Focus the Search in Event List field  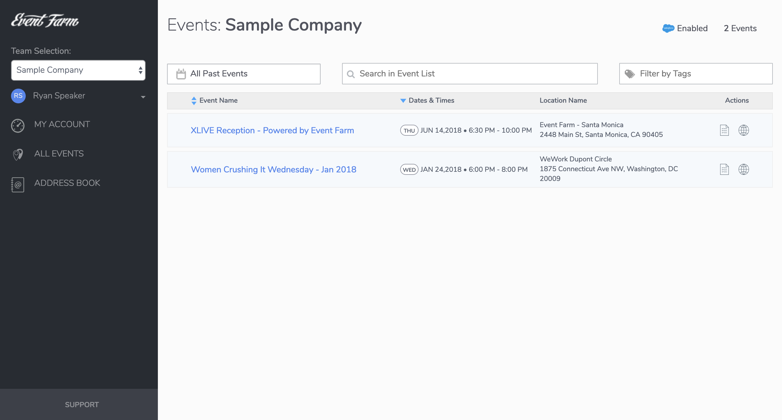(x=470, y=74)
